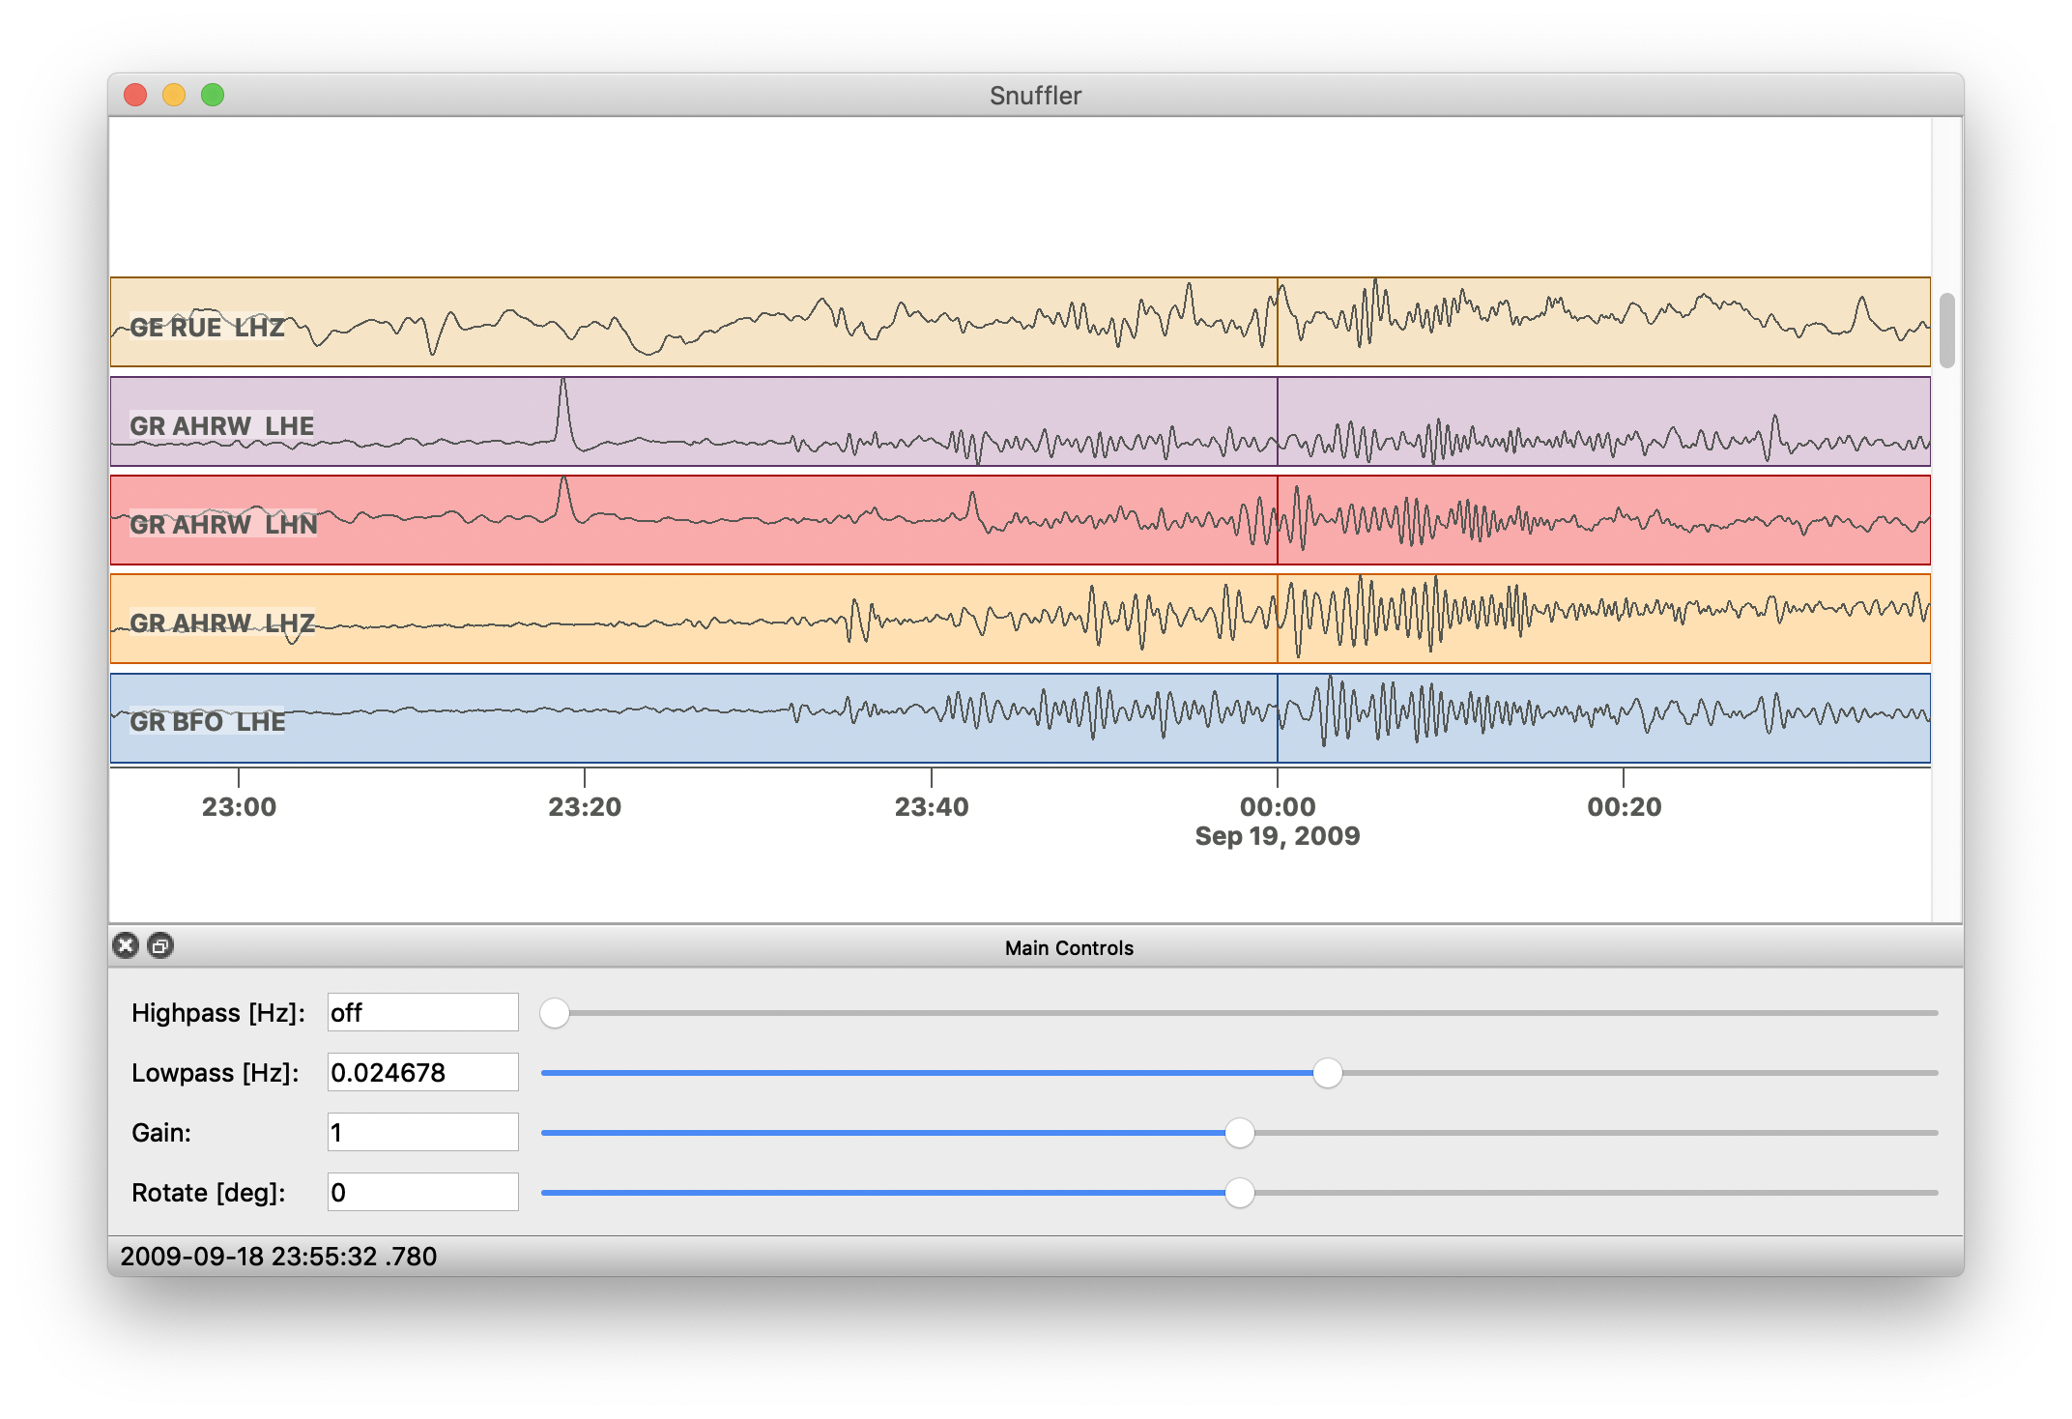Click the 00:20 time axis label
The image size is (2072, 1419).
[1625, 807]
